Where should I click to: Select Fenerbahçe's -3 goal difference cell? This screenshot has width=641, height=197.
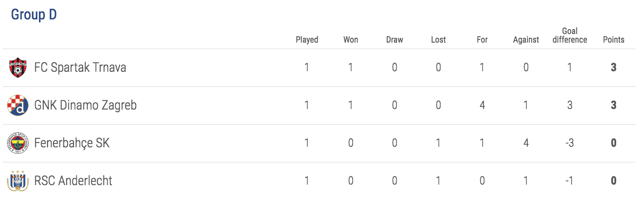coord(570,143)
